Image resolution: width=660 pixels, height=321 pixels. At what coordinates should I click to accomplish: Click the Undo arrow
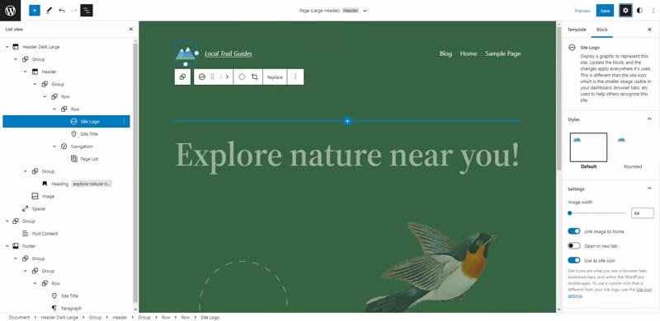[x=61, y=11]
